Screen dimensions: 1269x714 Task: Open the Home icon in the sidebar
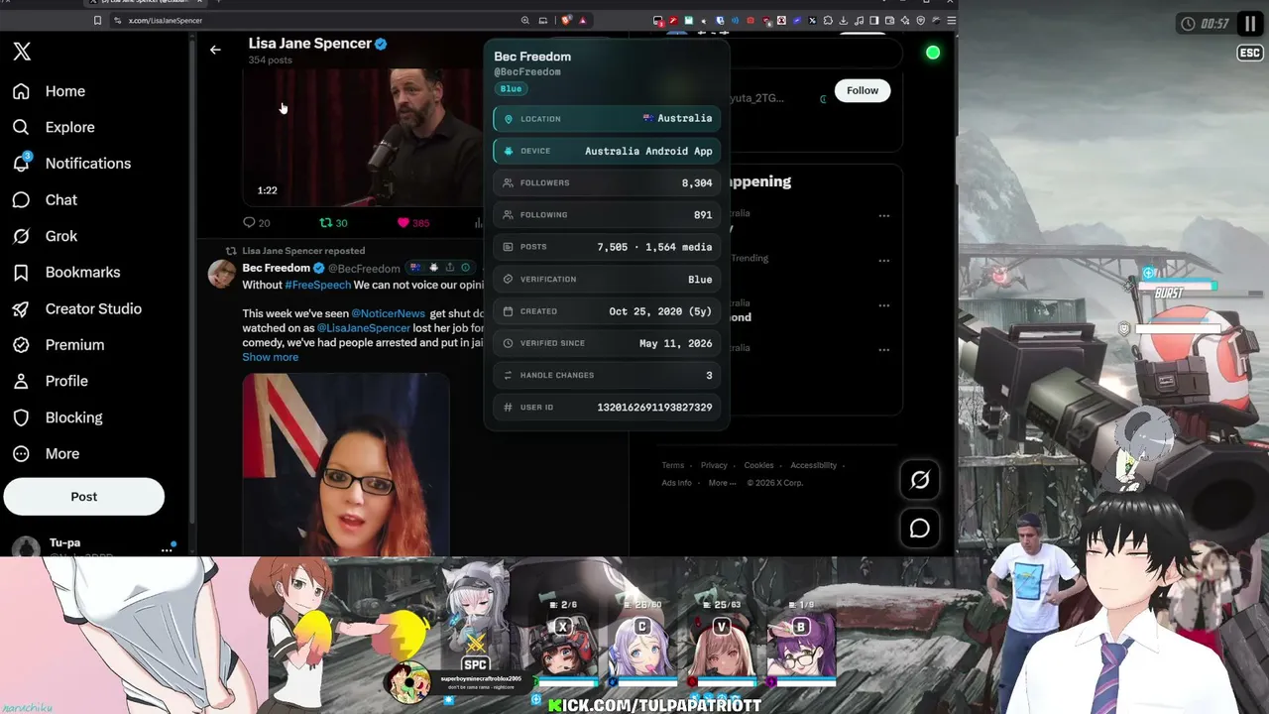point(21,91)
